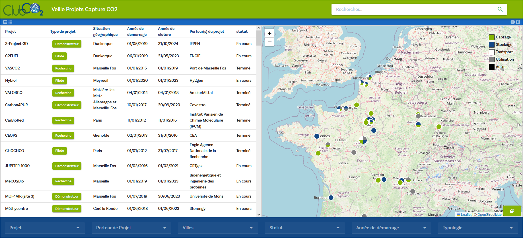Click Pilote badge in CHOCHCO row
Viewport: 523px width, 238px height.
click(x=59, y=151)
